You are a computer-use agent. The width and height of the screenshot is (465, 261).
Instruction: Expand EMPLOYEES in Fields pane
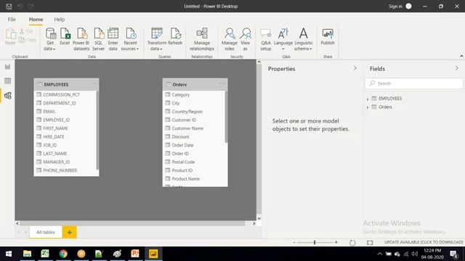(x=368, y=99)
